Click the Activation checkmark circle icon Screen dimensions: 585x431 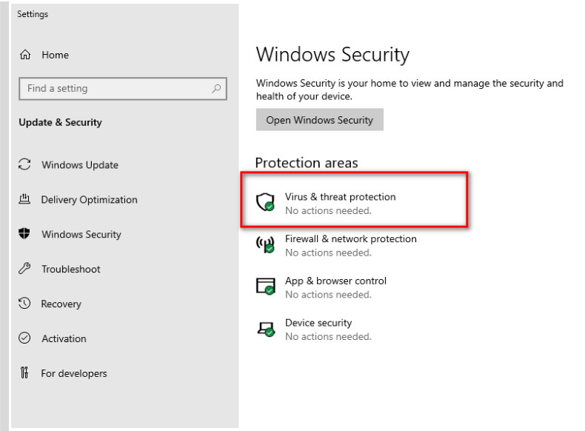(x=24, y=338)
